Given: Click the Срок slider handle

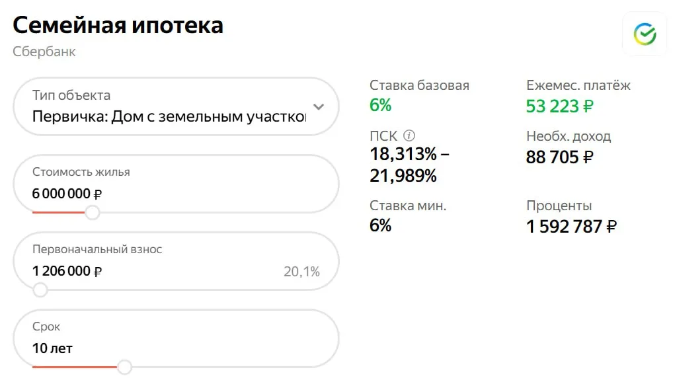Looking at the screenshot, I should coord(124,367).
